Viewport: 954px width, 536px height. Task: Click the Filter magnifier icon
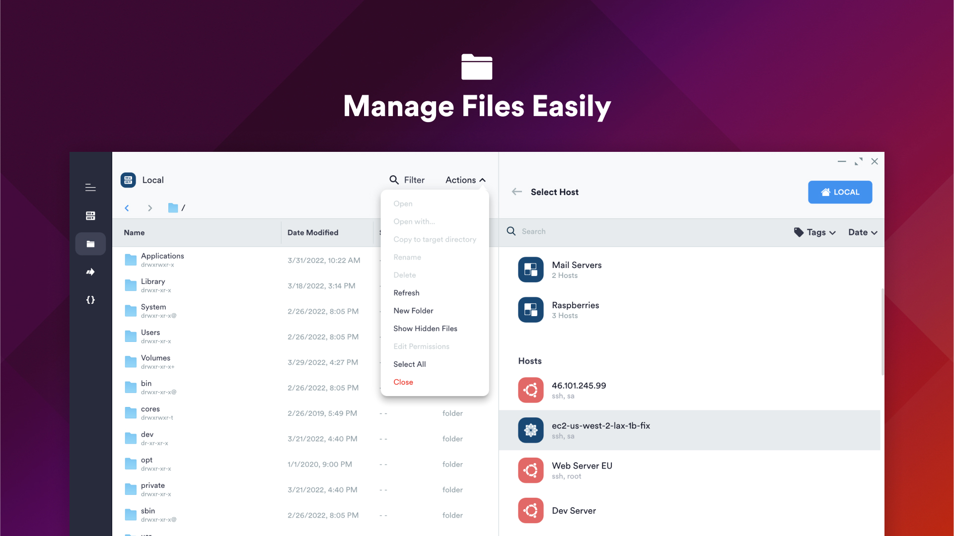394,180
